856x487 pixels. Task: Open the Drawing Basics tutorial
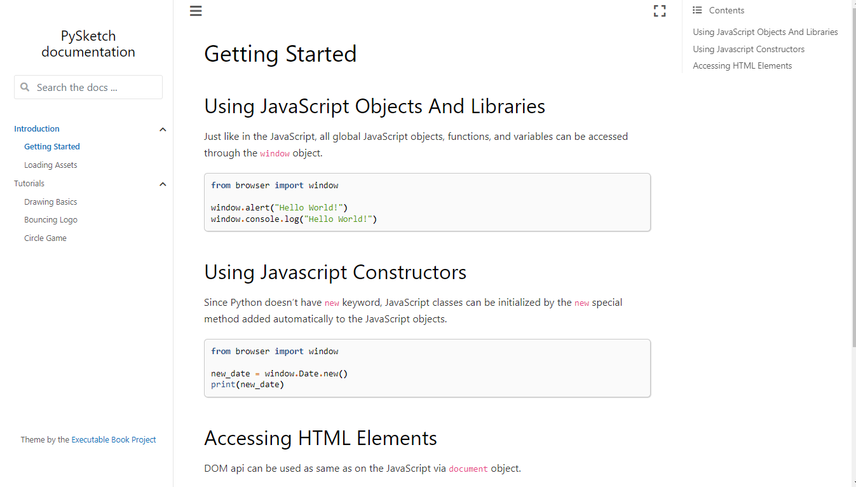[51, 202]
